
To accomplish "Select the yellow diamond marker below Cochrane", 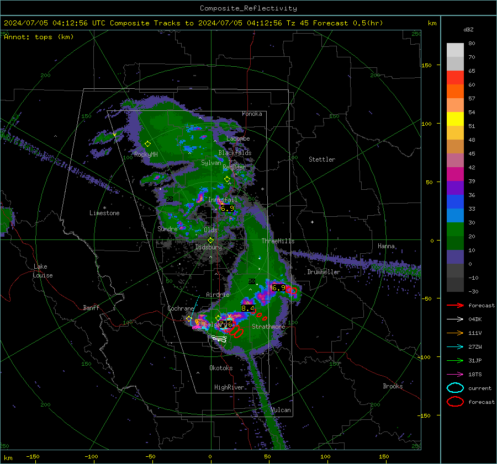I will [x=189, y=318].
